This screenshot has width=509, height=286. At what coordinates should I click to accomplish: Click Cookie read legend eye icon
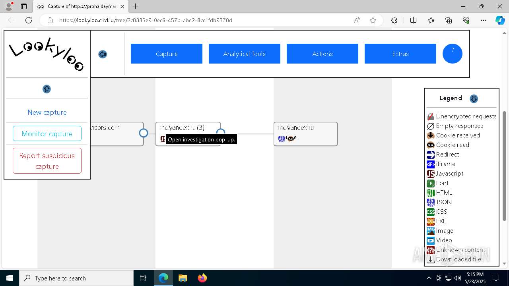[x=431, y=145]
